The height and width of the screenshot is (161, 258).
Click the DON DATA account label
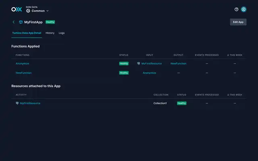tap(31, 7)
